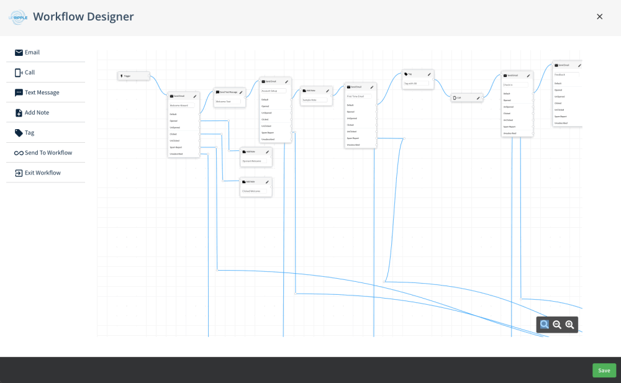Click the First Time Email name field
The image size is (621, 383).
(x=359, y=96)
